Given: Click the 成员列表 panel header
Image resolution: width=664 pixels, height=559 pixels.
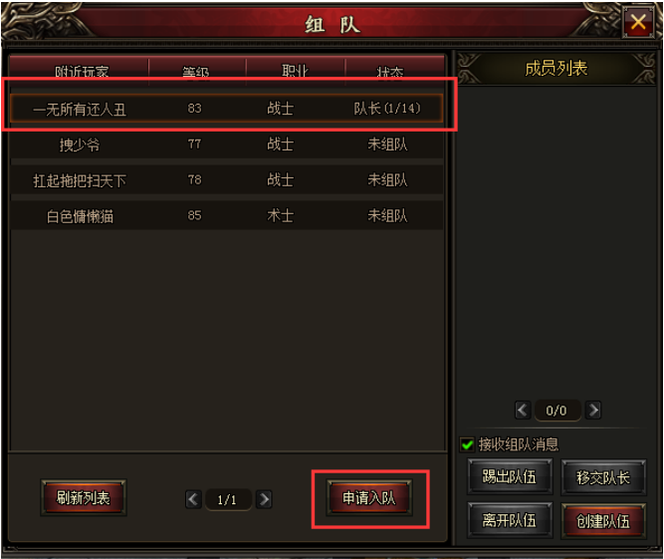Looking at the screenshot, I should [556, 68].
